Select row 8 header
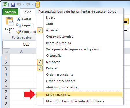Image resolution: width=130 pixels, height=108 pixels. tap(6, 97)
